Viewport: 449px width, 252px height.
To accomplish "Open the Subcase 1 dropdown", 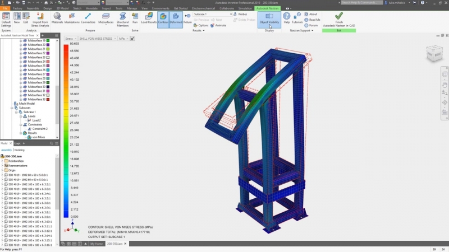I will pyautogui.click(x=213, y=14).
